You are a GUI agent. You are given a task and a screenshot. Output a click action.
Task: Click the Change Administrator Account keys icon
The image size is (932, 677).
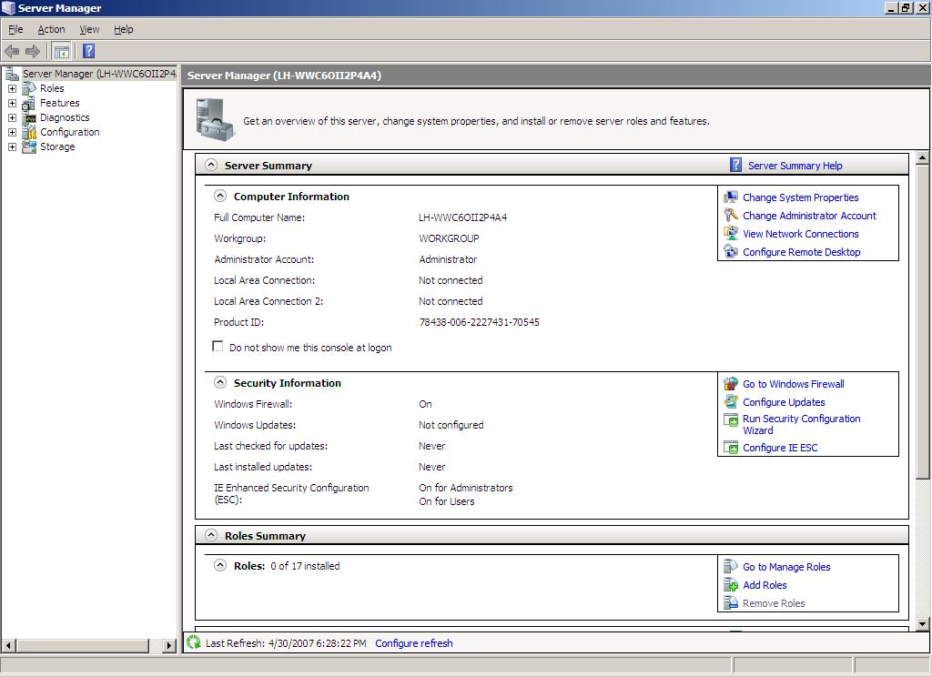click(x=731, y=215)
